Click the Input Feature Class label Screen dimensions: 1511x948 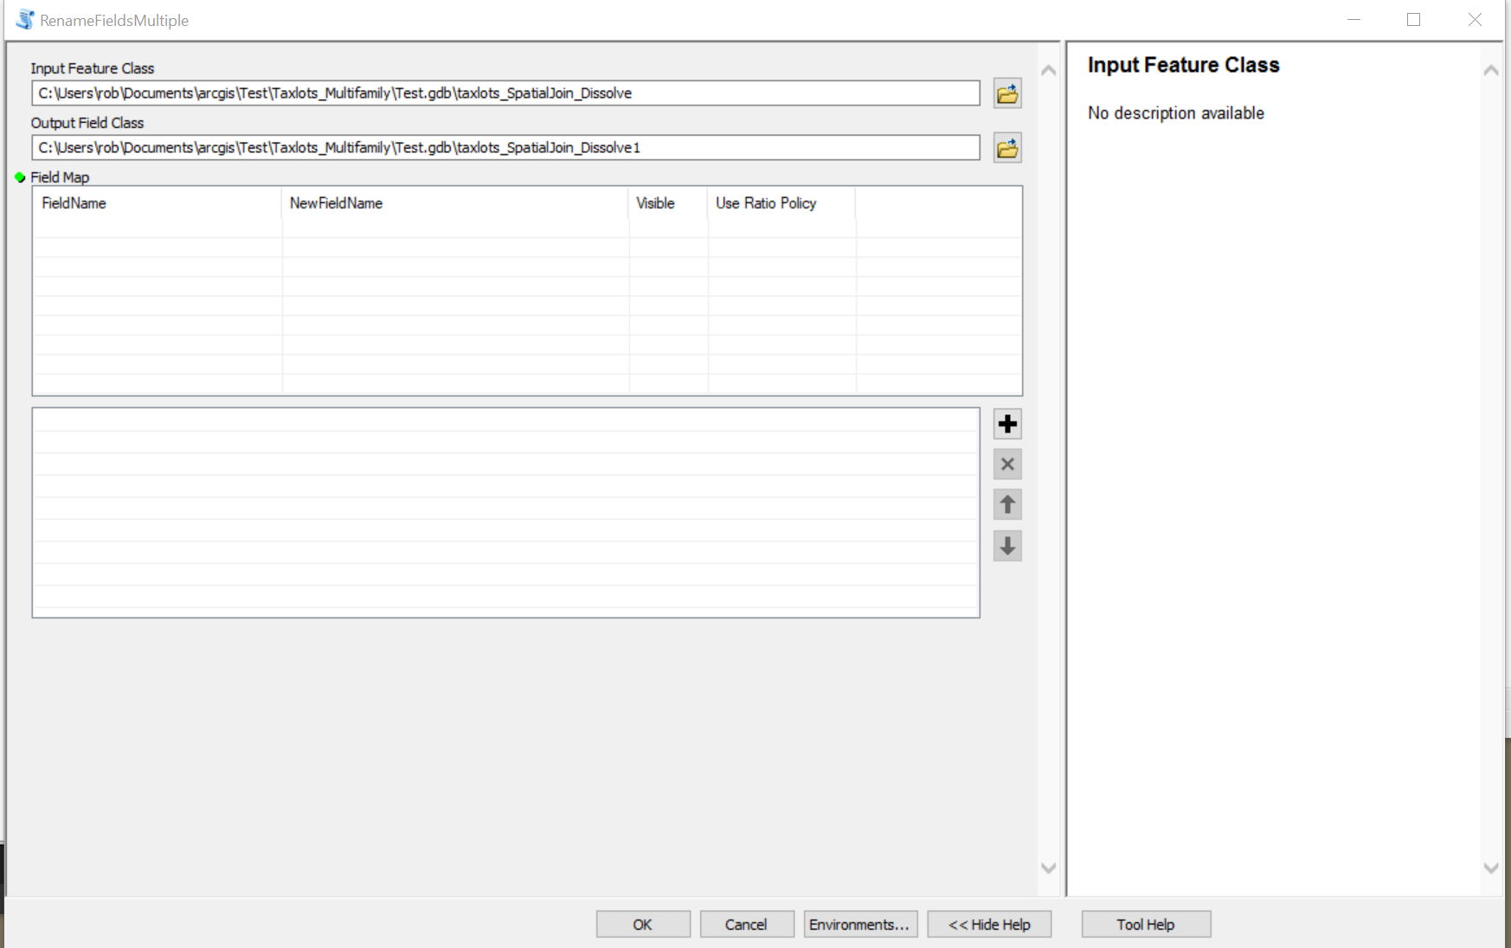pyautogui.click(x=93, y=68)
